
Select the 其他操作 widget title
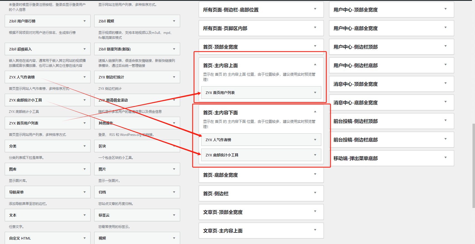tap(106, 123)
